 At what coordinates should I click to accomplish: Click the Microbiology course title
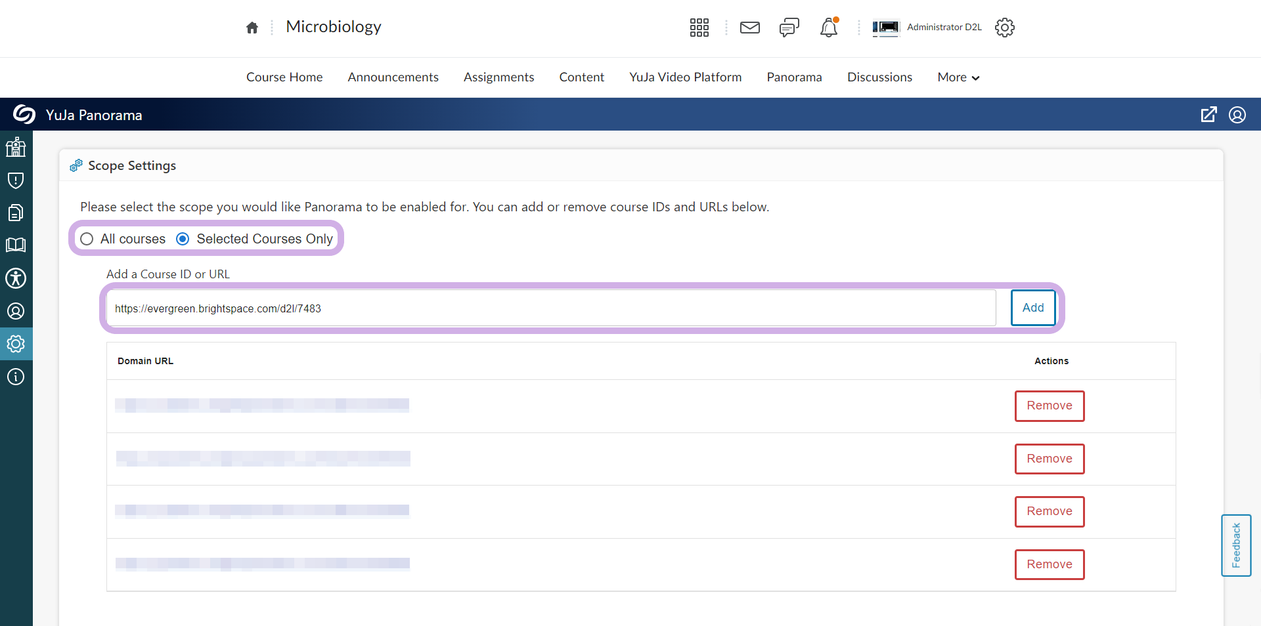(x=334, y=27)
